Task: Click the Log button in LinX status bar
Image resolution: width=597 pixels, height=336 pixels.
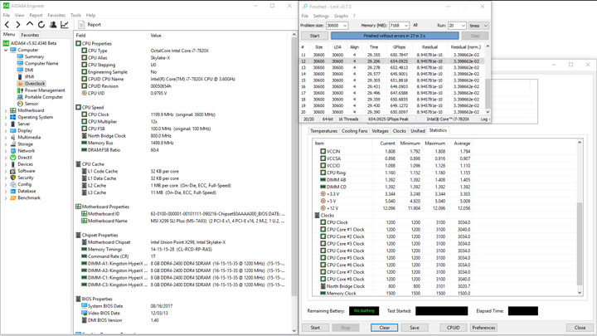Action: point(485,119)
